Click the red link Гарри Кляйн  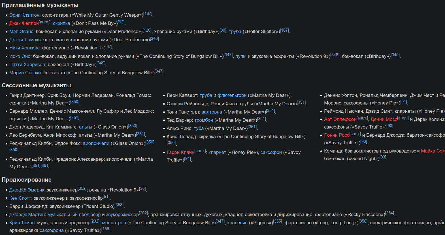[180, 152]
